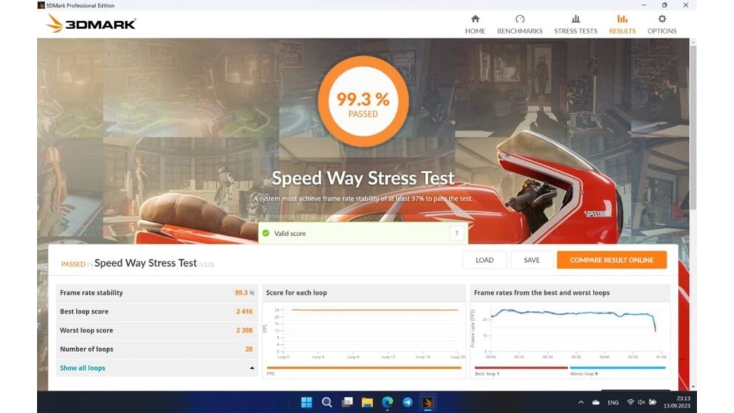Click the 3DMark logo
This screenshot has width=734, height=413.
pos(89,24)
